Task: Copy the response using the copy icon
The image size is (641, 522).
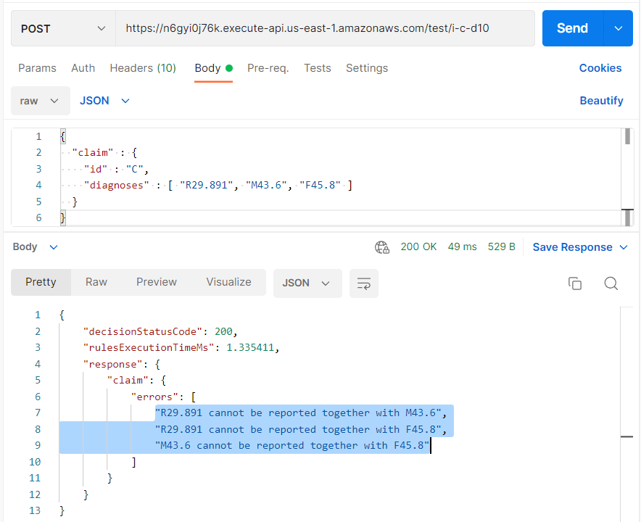Action: tap(575, 283)
